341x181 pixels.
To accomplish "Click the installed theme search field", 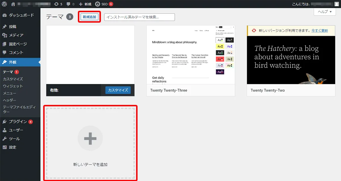I will (x=139, y=17).
